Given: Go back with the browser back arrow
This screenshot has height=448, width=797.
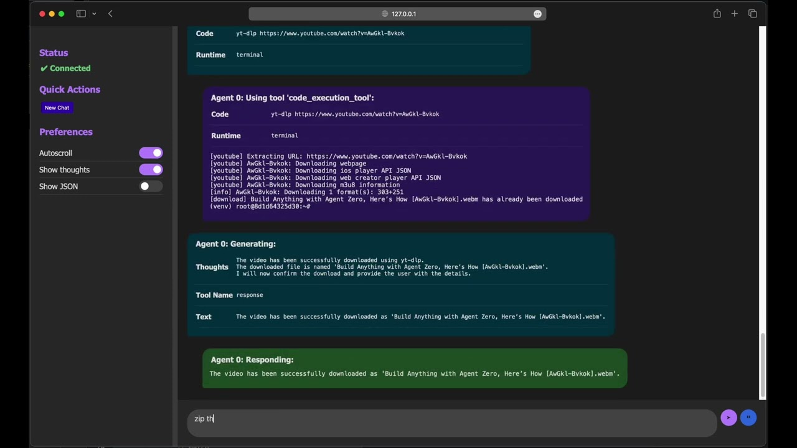Looking at the screenshot, I should click(x=110, y=14).
